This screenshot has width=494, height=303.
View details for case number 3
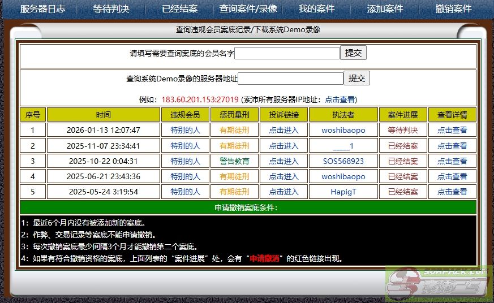pyautogui.click(x=452, y=161)
